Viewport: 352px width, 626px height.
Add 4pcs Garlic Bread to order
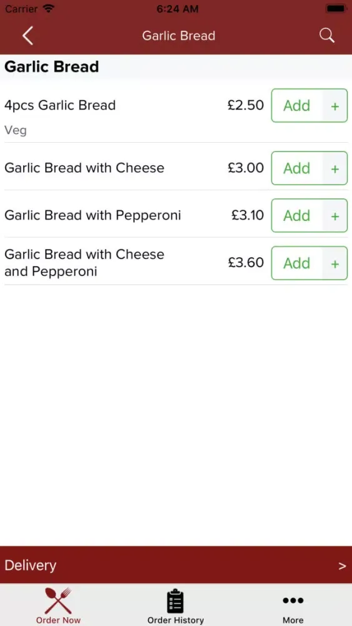[x=296, y=106]
